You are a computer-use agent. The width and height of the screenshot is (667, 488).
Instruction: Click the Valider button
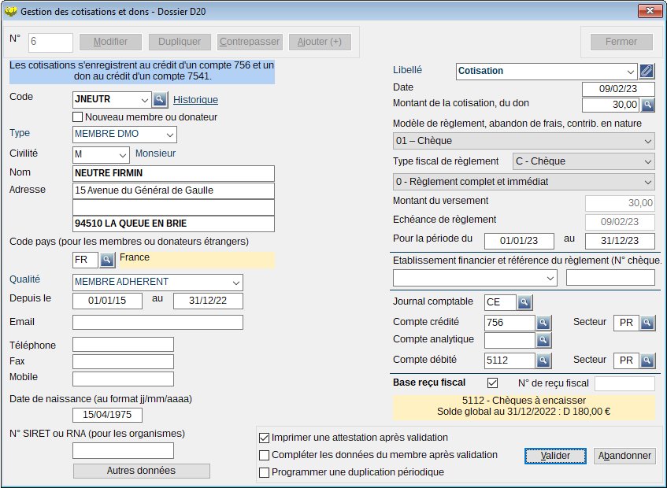point(555,456)
